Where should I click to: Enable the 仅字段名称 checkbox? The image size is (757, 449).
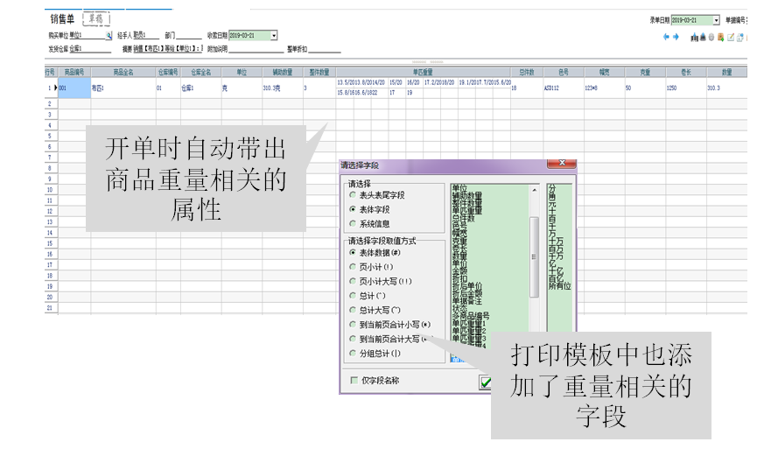(354, 381)
